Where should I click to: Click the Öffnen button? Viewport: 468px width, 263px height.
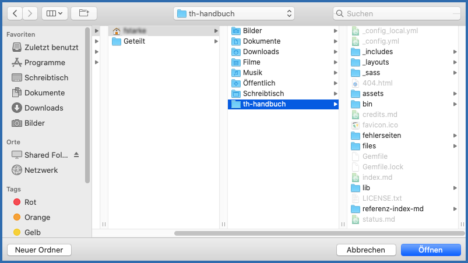pos(431,250)
